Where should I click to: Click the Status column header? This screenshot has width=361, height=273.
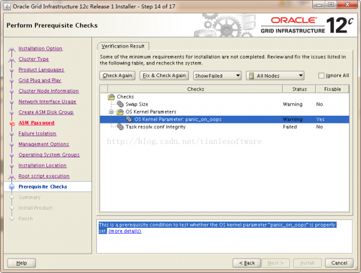coord(299,89)
